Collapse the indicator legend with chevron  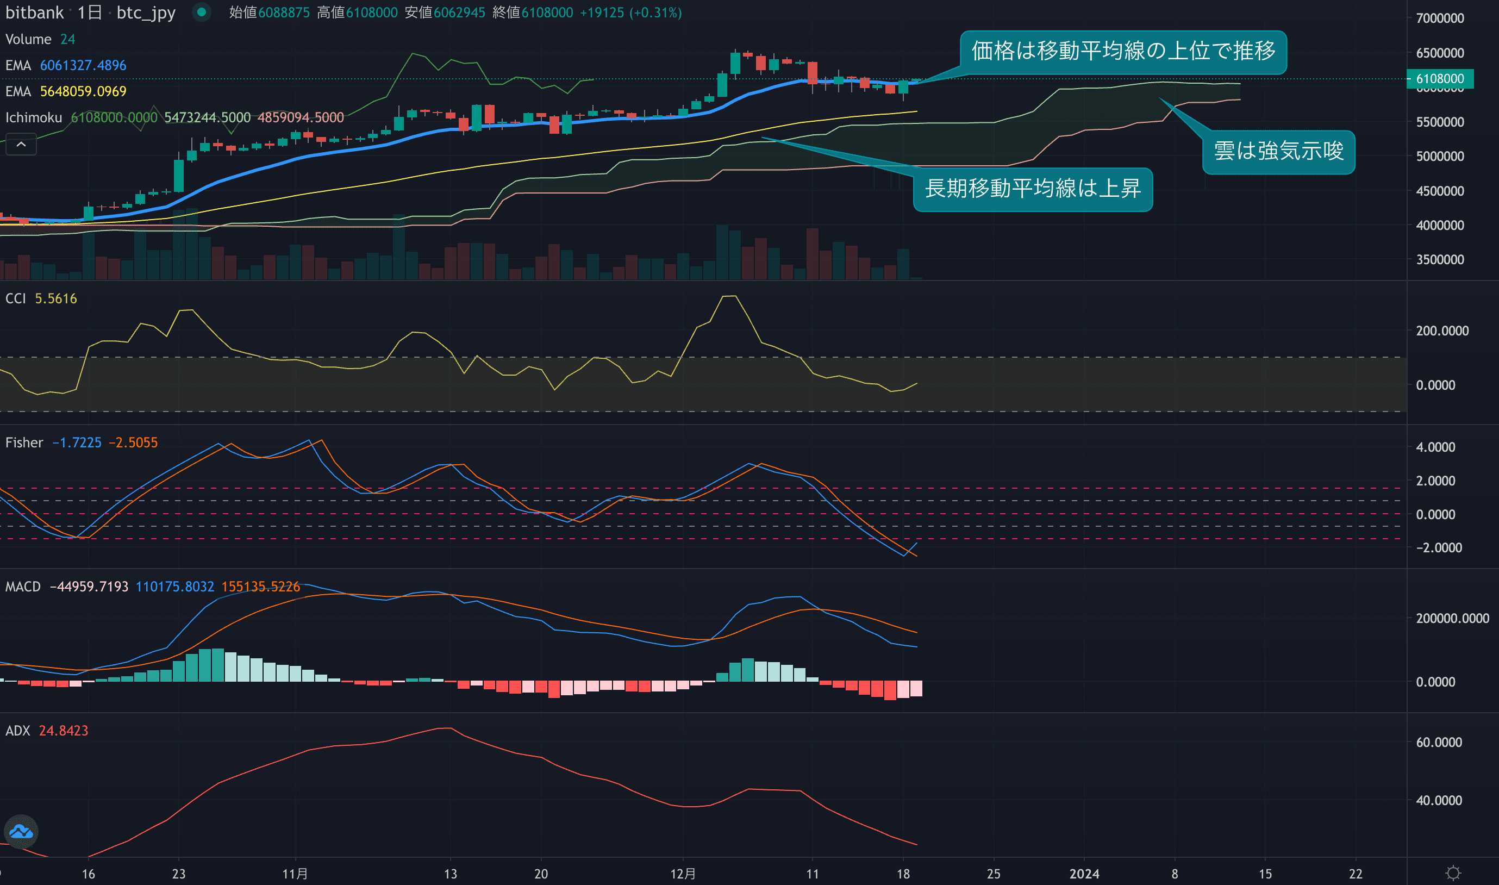click(x=21, y=145)
